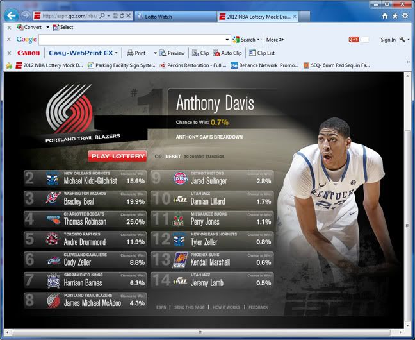Viewport: 415px width, 340px height.
Task: Expand the More chevrons in Google toolbar
Action: click(281, 40)
